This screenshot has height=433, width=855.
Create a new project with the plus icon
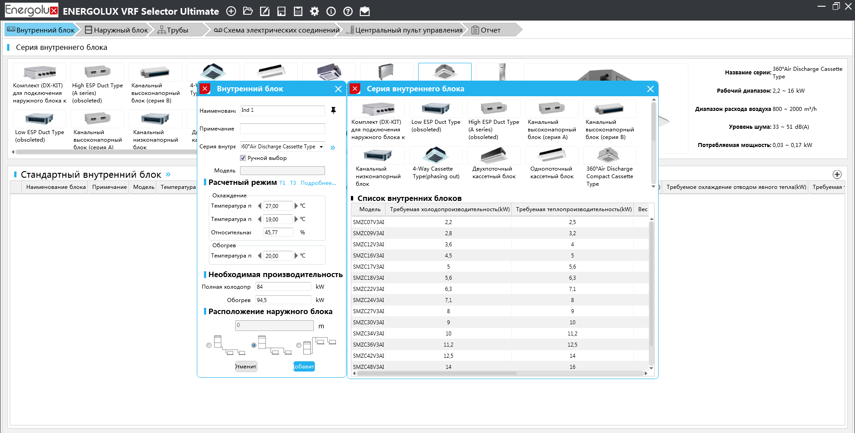[231, 12]
